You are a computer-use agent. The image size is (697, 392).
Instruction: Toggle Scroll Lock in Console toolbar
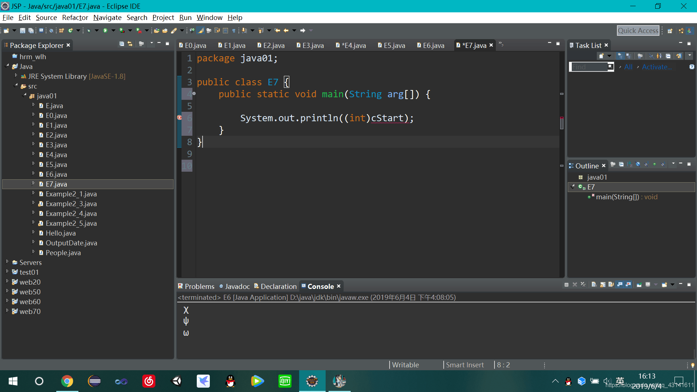(603, 285)
